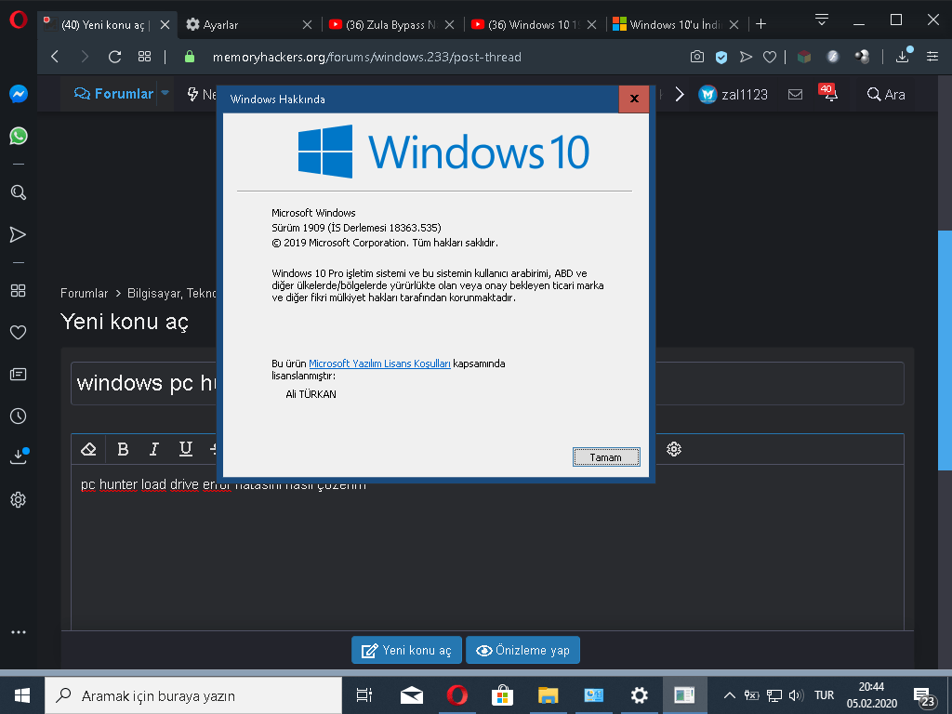Open the sidebar search panel
This screenshot has width=952, height=714.
[x=19, y=192]
